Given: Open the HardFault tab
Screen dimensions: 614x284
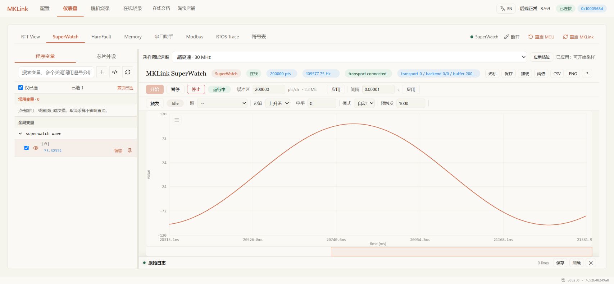Looking at the screenshot, I should [101, 37].
